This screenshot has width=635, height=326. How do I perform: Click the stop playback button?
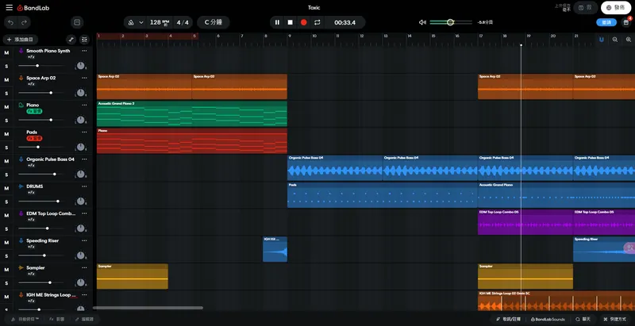(x=291, y=22)
